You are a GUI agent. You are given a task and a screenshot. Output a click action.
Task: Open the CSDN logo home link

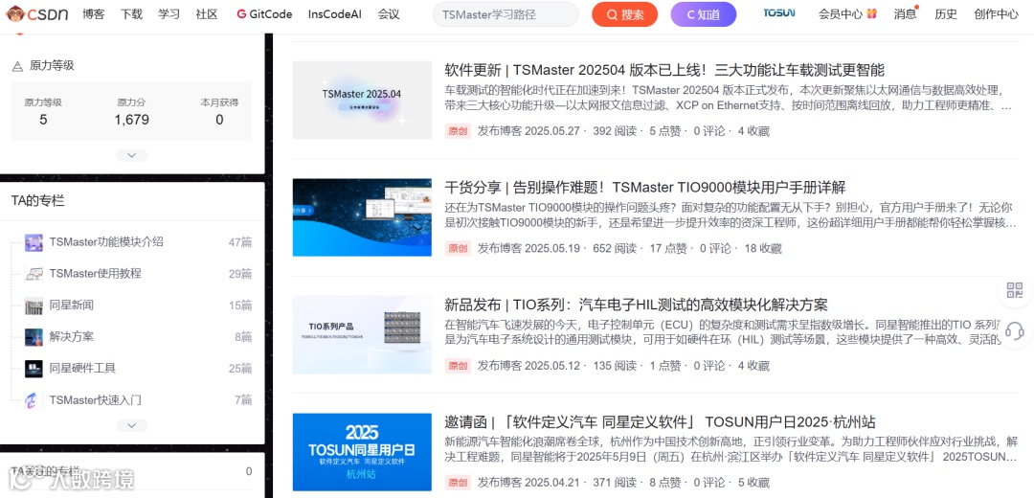pyautogui.click(x=37, y=13)
